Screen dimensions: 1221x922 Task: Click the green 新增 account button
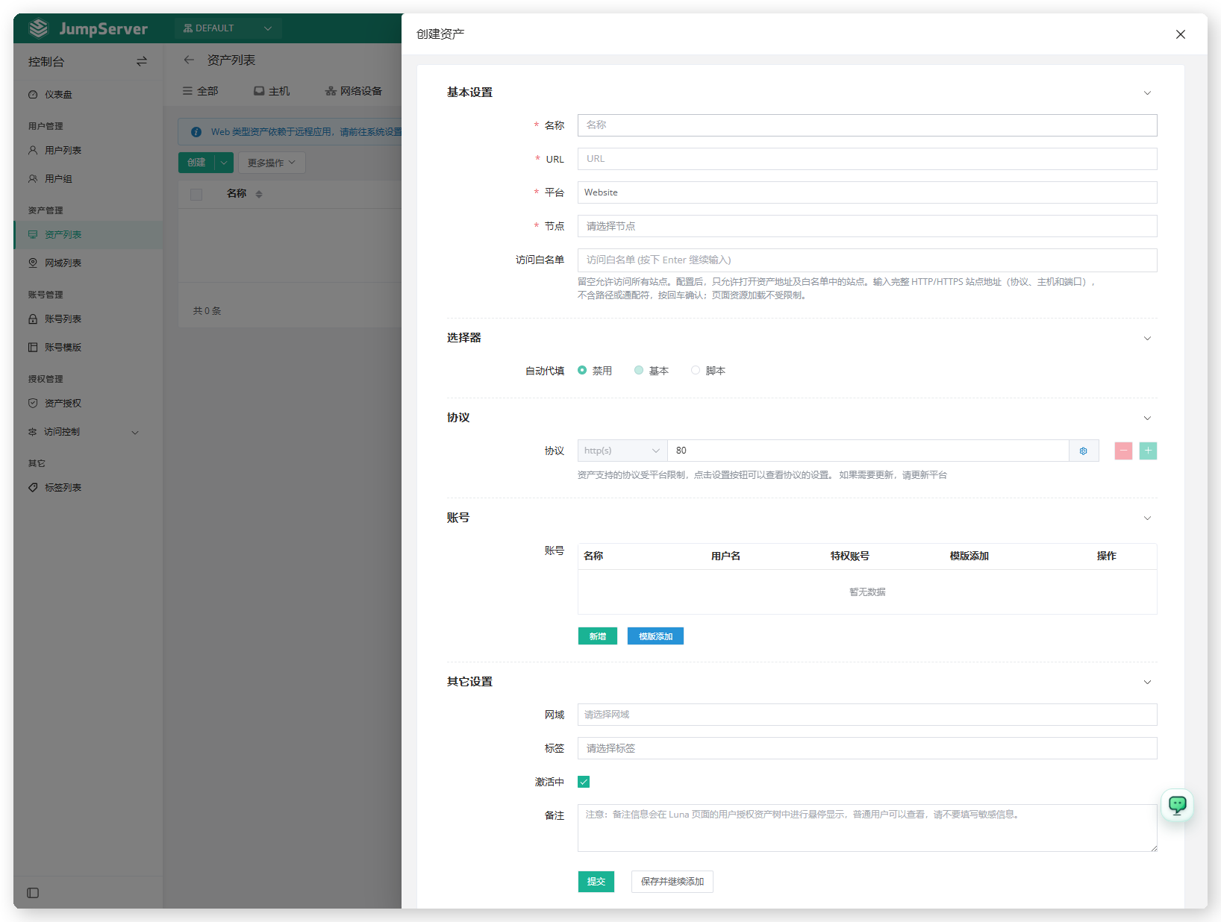[x=598, y=636]
